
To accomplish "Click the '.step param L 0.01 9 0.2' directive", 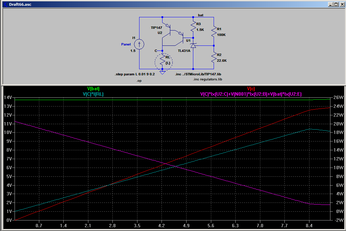I will [x=135, y=74].
